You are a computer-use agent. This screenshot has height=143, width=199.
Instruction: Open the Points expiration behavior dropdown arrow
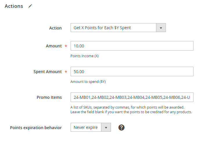click(106, 127)
